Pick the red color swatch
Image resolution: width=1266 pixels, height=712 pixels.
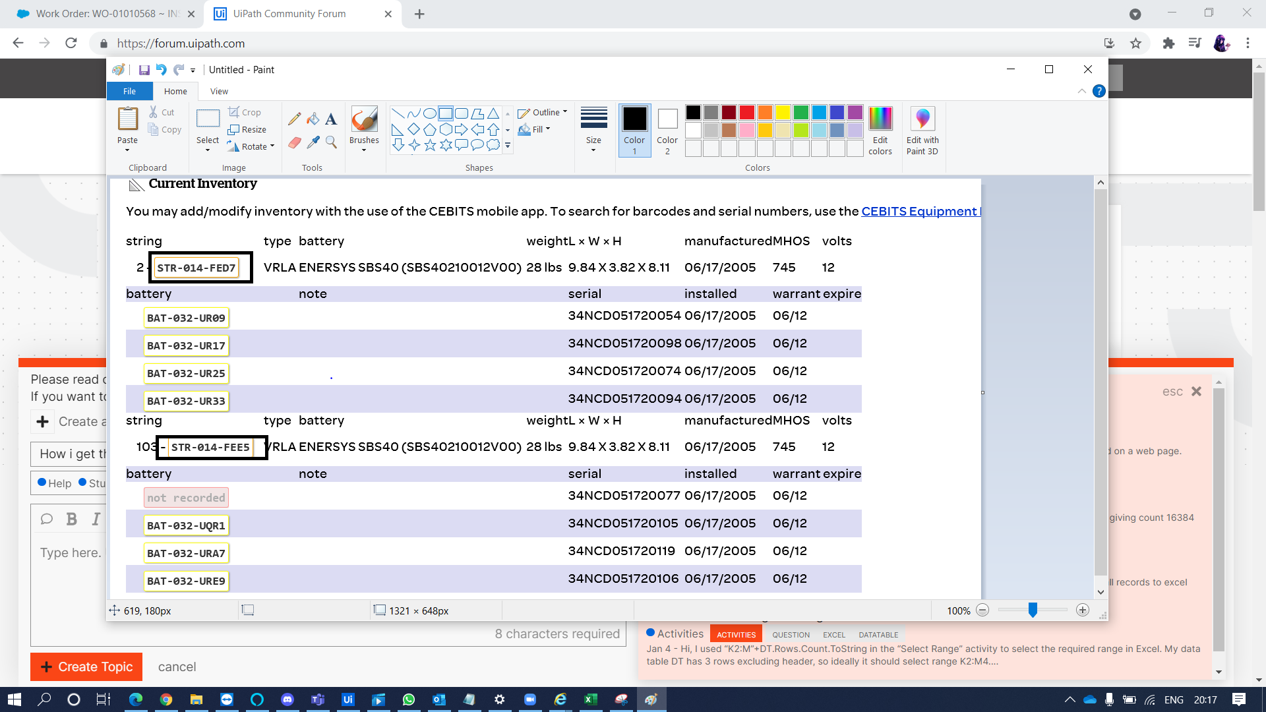pos(746,112)
